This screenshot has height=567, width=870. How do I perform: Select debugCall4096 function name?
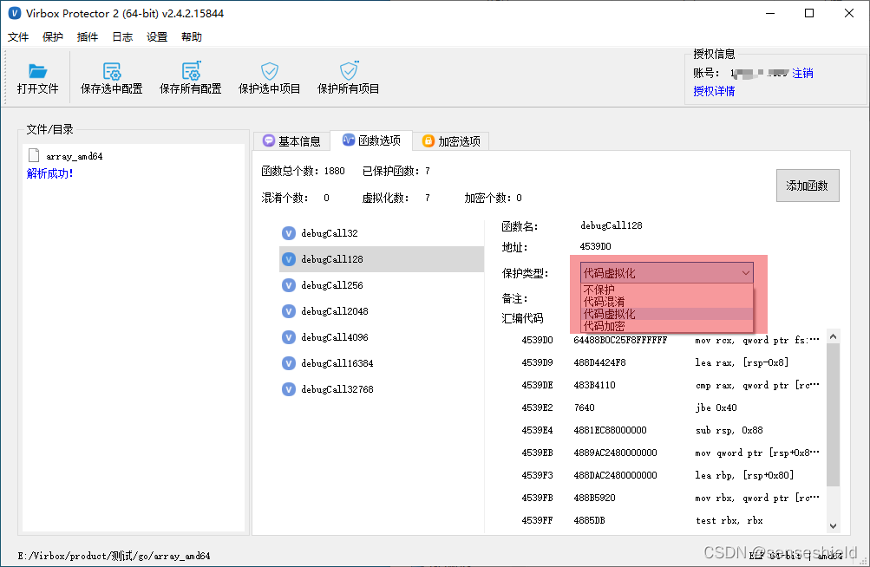pyautogui.click(x=335, y=338)
